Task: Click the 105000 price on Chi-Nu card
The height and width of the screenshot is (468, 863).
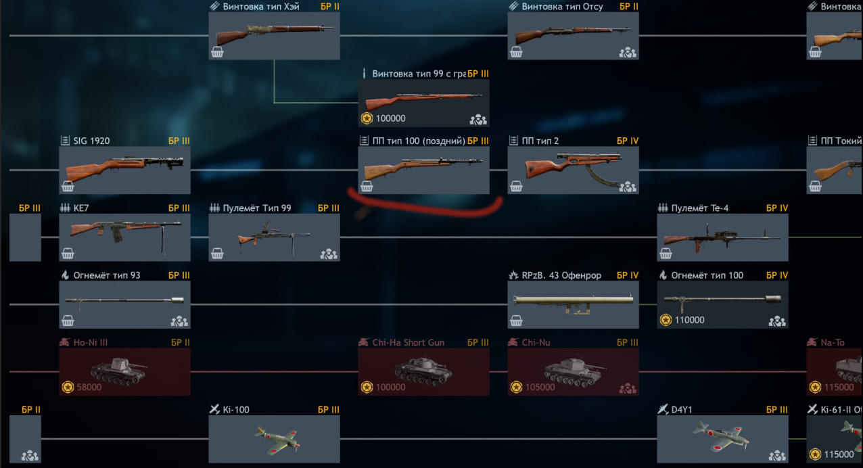Action: 540,387
